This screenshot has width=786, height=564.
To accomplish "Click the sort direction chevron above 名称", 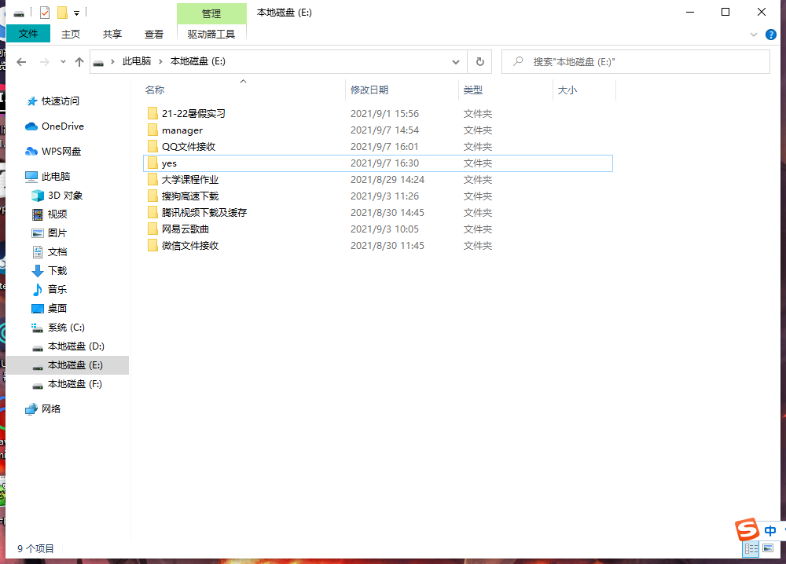I will pos(243,81).
